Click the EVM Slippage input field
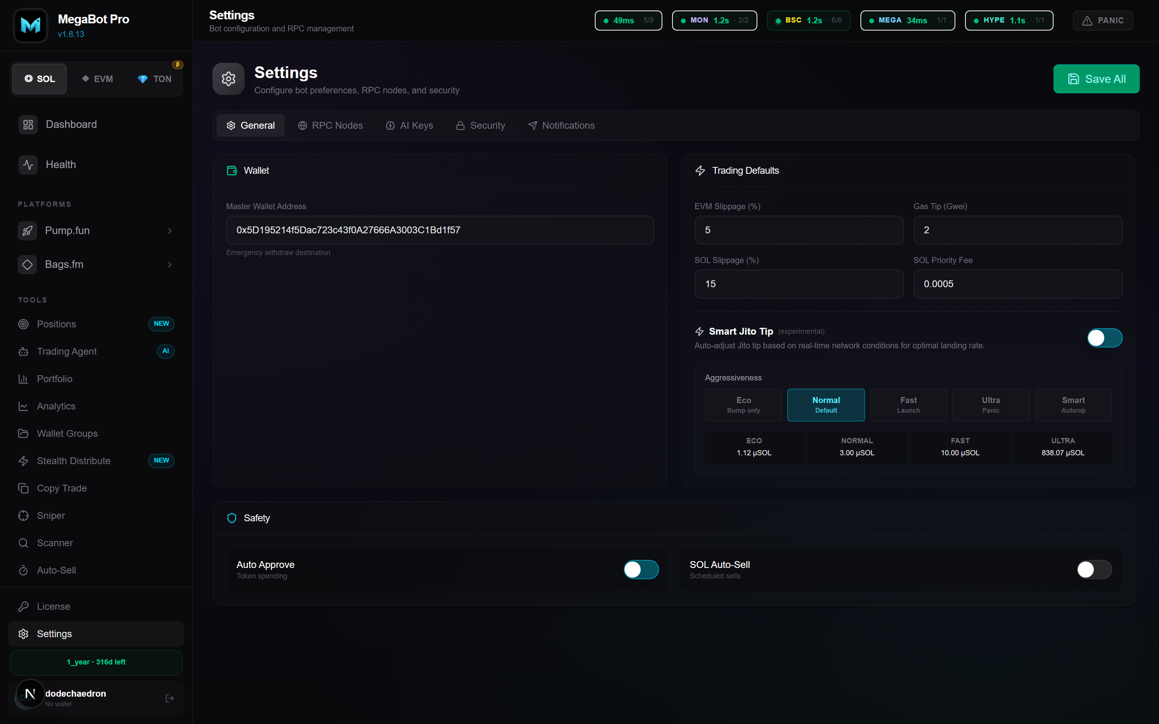The height and width of the screenshot is (724, 1159). pos(799,230)
